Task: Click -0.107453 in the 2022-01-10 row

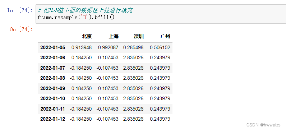Action: (107, 99)
